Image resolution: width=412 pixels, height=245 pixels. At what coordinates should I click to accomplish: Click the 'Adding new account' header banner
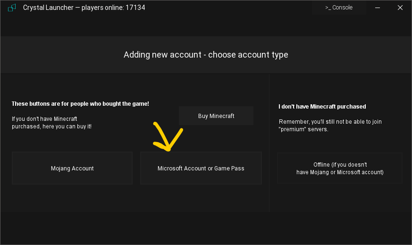click(206, 55)
